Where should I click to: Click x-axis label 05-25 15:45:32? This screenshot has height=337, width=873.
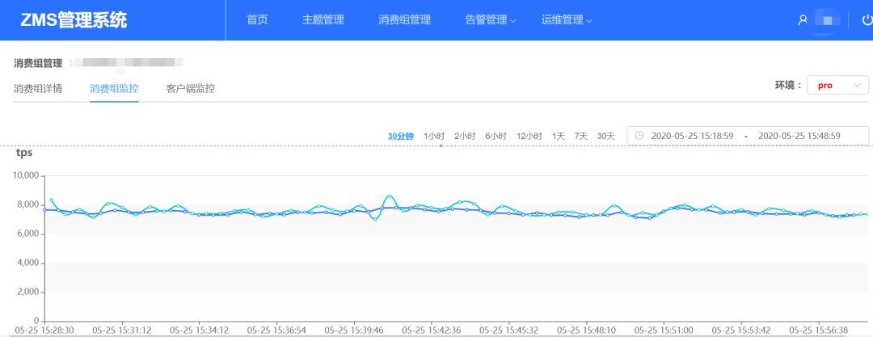pyautogui.click(x=508, y=330)
